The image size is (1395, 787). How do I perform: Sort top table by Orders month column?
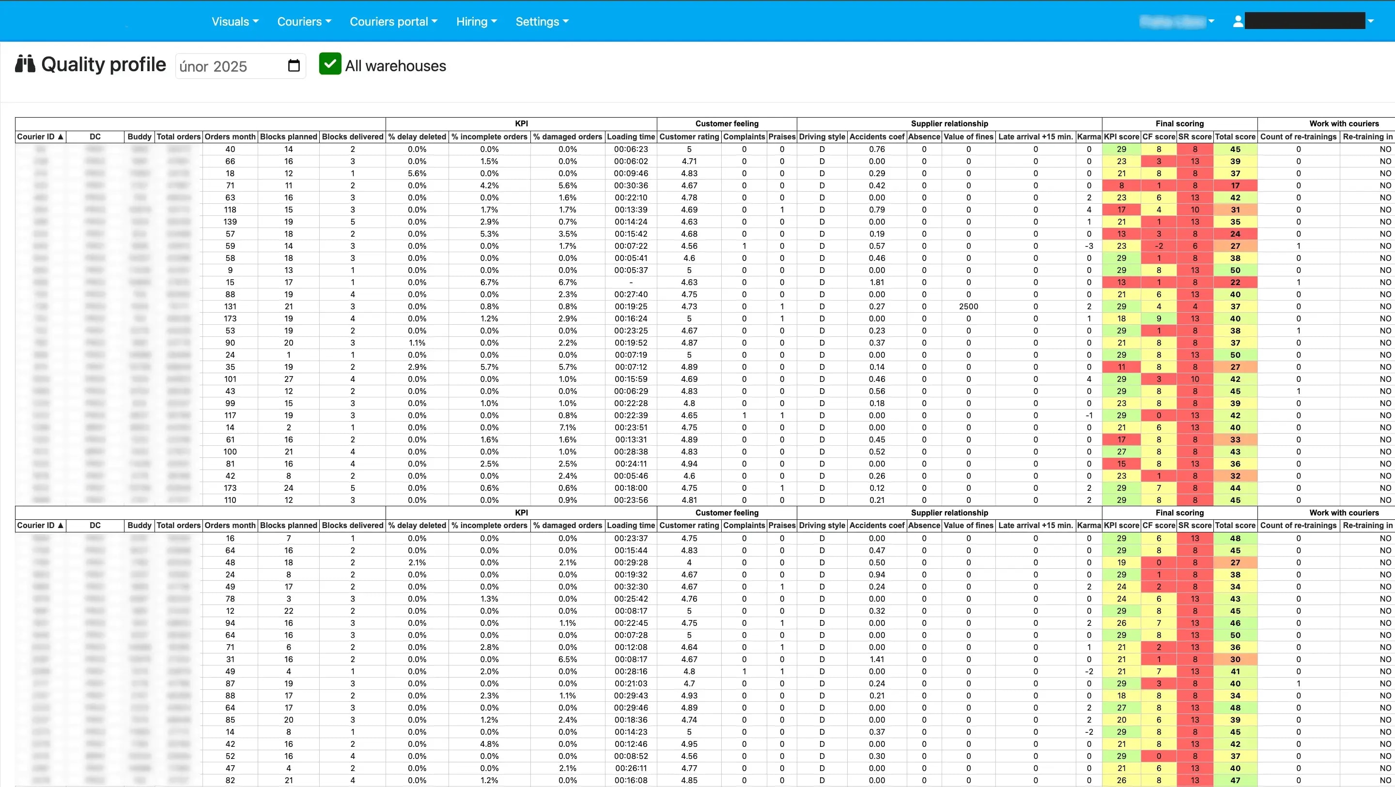pyautogui.click(x=230, y=137)
